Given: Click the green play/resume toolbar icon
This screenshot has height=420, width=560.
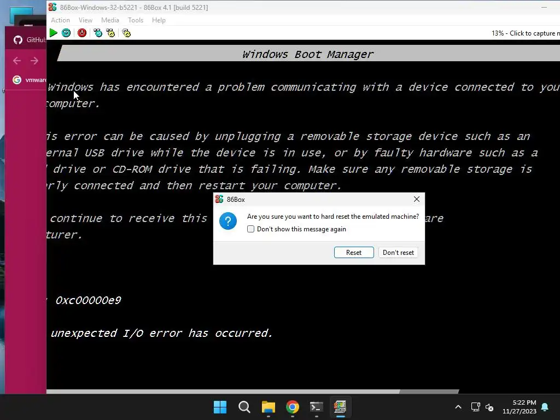Looking at the screenshot, I should pos(54,33).
